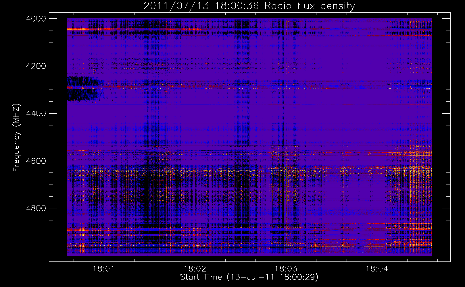
Task: Click the '4000' frequency axis label
Action: click(x=36, y=19)
